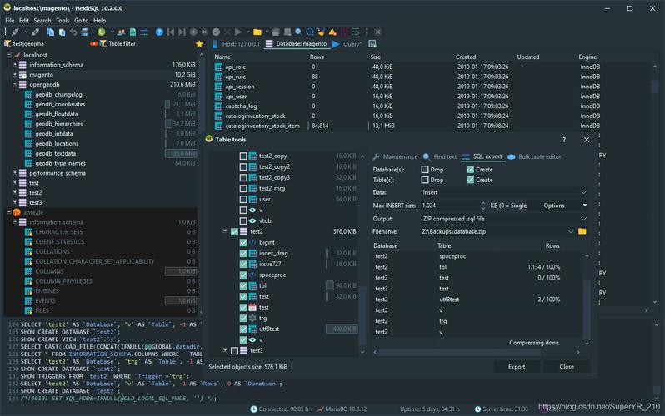
Task: Check Drop option for Database(s)
Action: coord(425,170)
